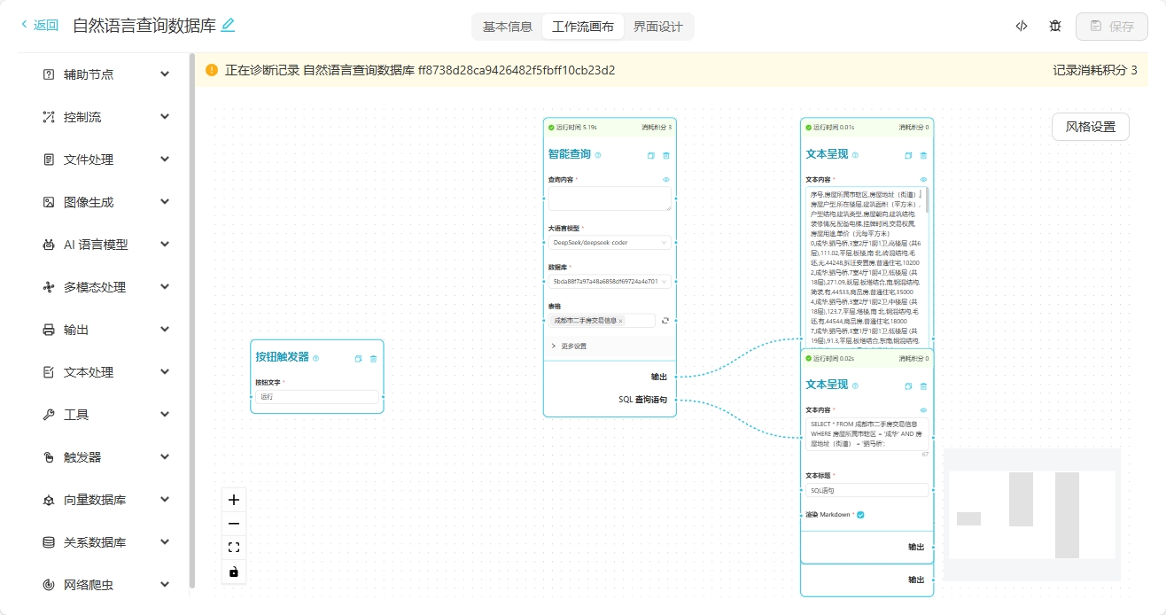The image size is (1166, 615).
Task: Go back using the 返回 link
Action: tap(40, 25)
